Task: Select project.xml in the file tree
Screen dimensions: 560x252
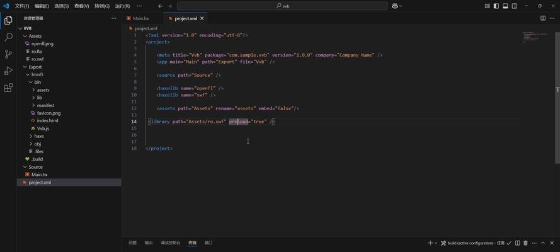Action: coord(69,183)
